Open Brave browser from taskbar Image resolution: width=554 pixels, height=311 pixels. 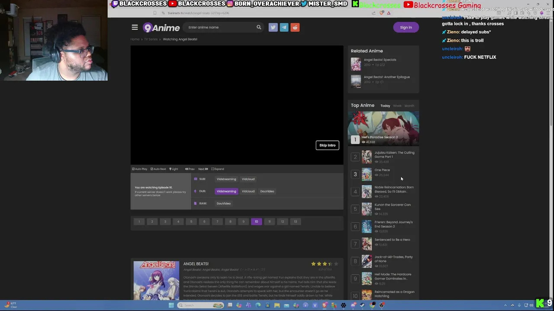(325, 305)
